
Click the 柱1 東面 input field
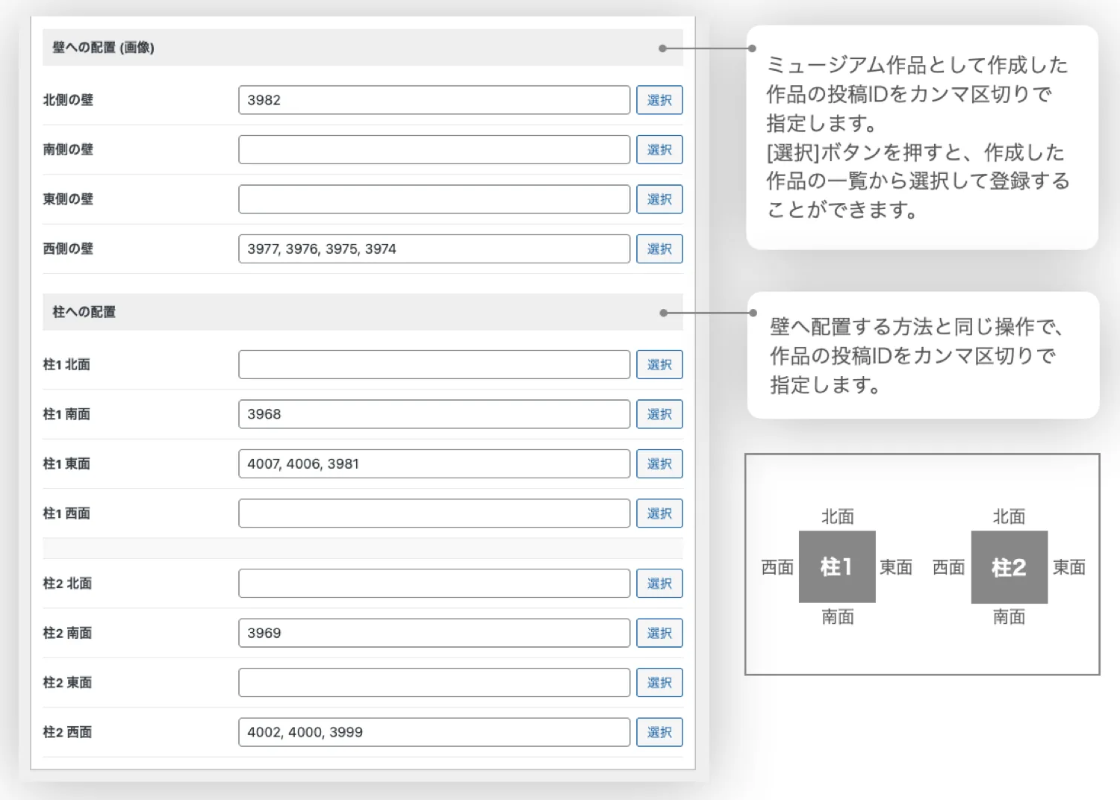[434, 464]
